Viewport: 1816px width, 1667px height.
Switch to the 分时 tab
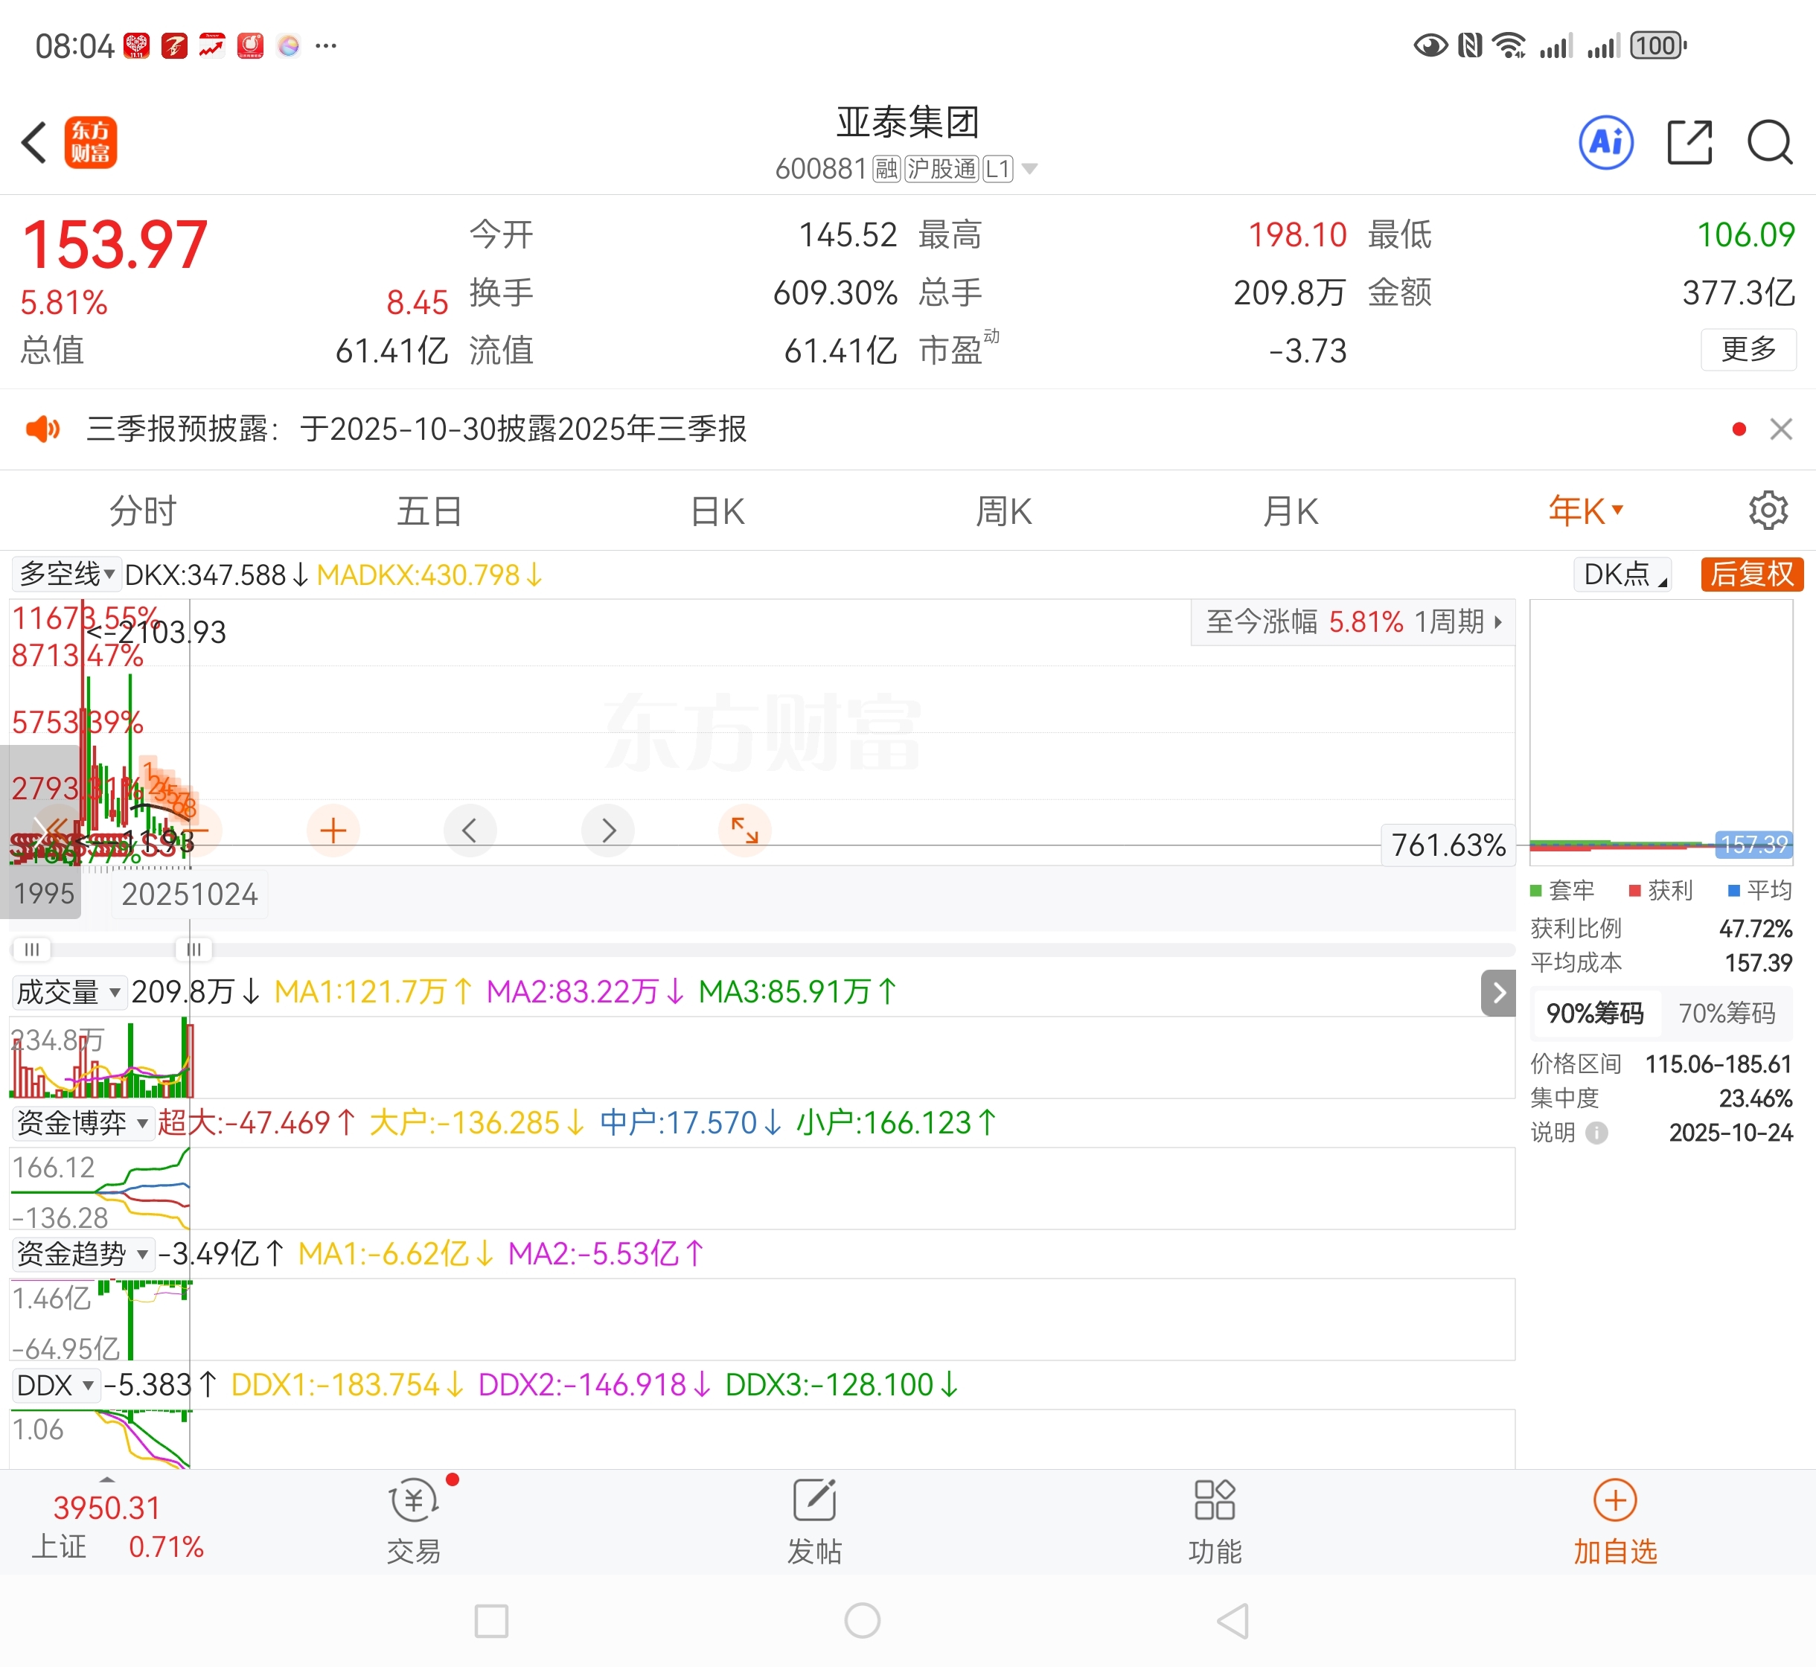(143, 511)
